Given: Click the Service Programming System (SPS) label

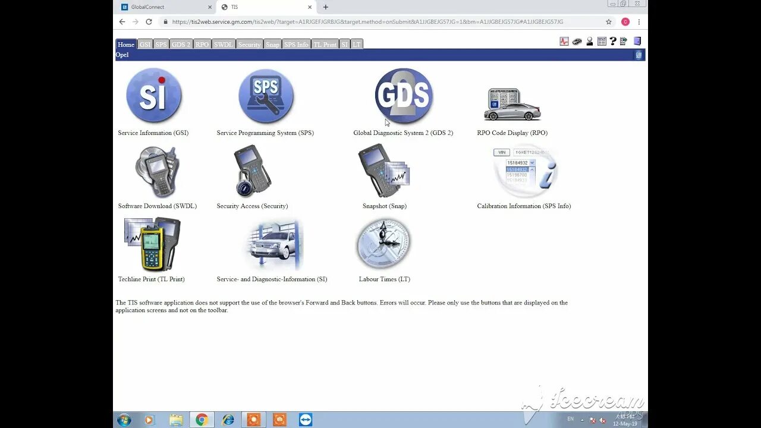Looking at the screenshot, I should [265, 133].
